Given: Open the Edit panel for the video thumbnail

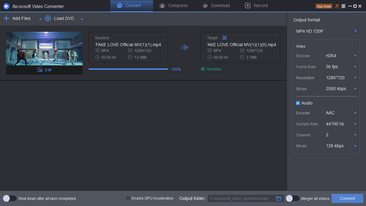Looking at the screenshot, I should (44, 70).
